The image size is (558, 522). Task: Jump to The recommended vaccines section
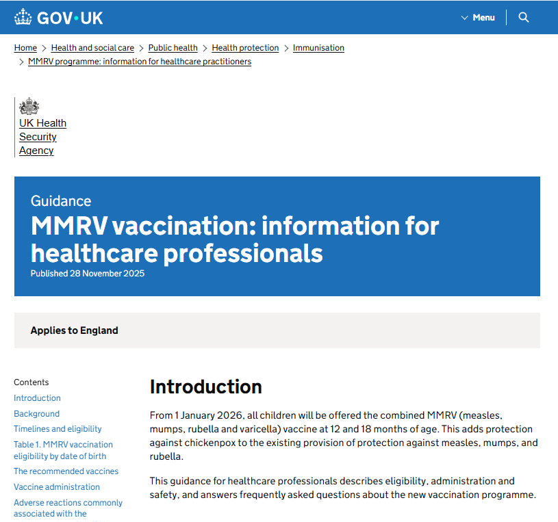(x=66, y=471)
